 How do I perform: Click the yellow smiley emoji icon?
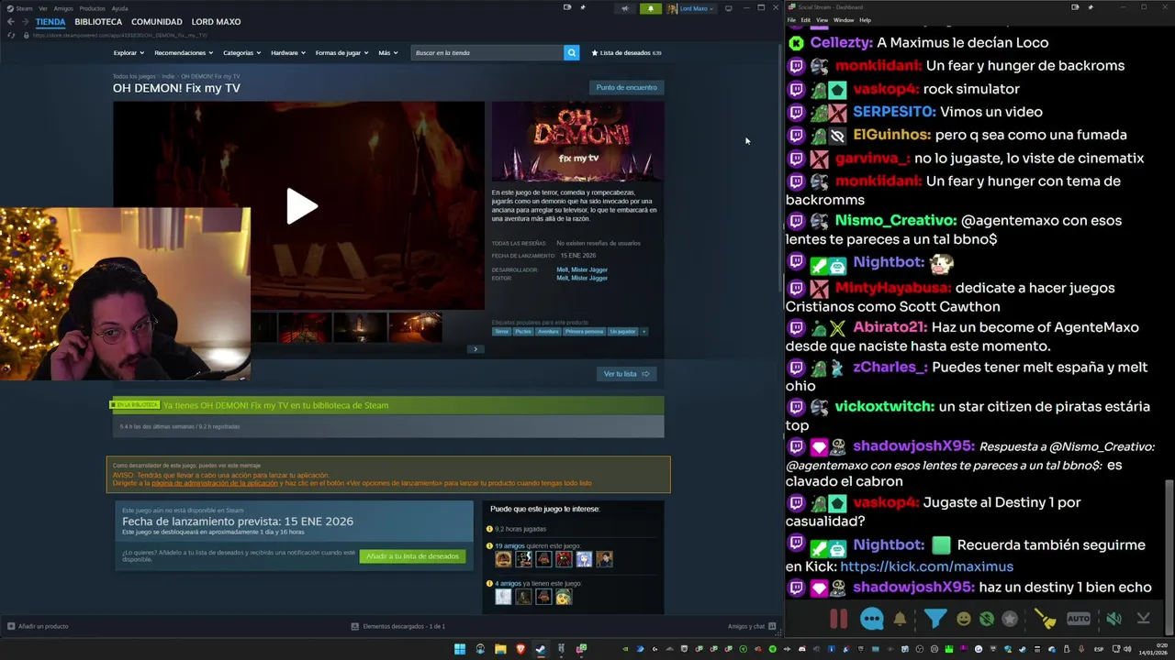coord(963,619)
